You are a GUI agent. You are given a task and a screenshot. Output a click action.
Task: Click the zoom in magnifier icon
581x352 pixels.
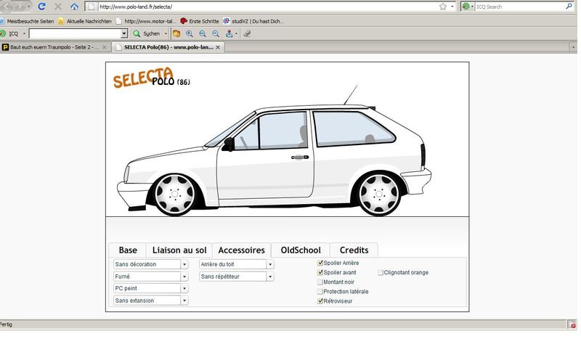tap(190, 33)
